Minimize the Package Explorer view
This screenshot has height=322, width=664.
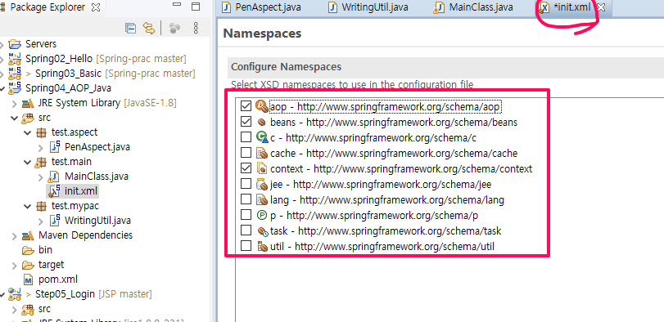point(177,5)
